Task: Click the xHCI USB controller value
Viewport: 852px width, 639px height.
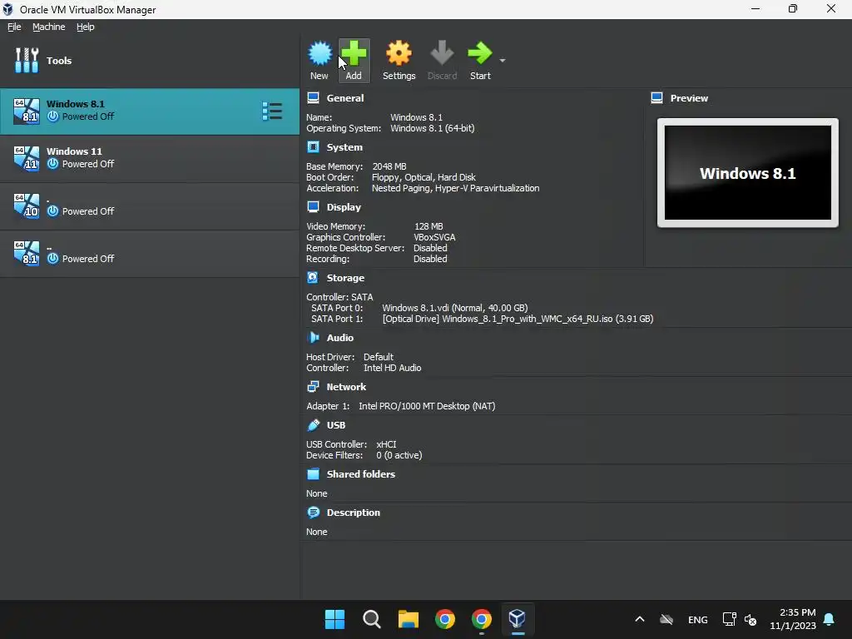Action: (x=386, y=444)
